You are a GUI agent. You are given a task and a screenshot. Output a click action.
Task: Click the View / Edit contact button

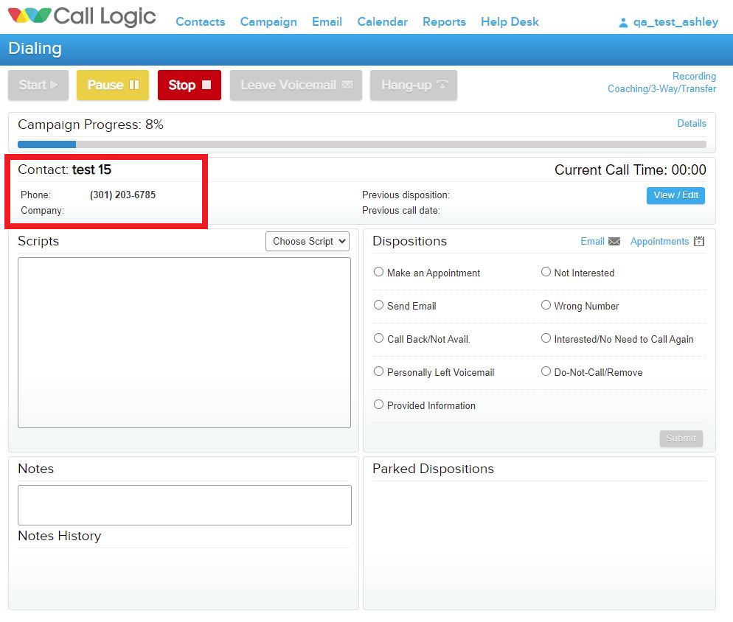tap(675, 195)
